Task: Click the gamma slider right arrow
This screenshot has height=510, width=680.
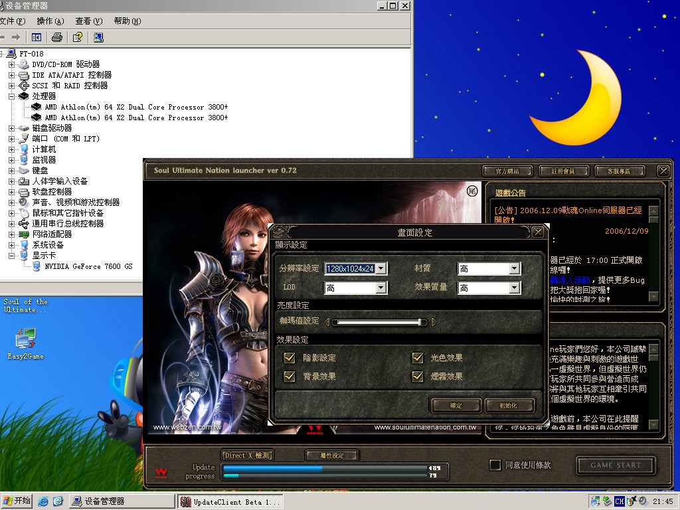Action: [434, 322]
